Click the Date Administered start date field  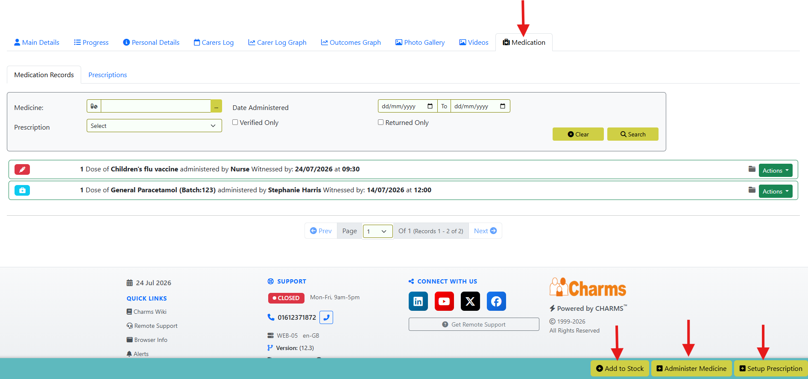[408, 106]
